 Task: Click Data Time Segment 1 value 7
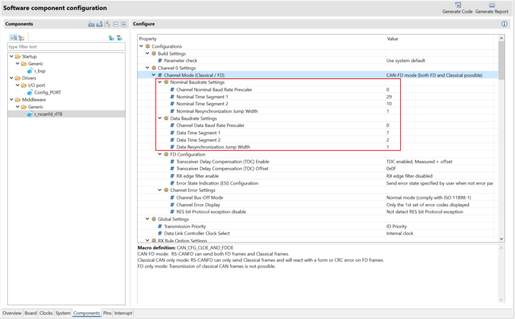click(x=388, y=133)
